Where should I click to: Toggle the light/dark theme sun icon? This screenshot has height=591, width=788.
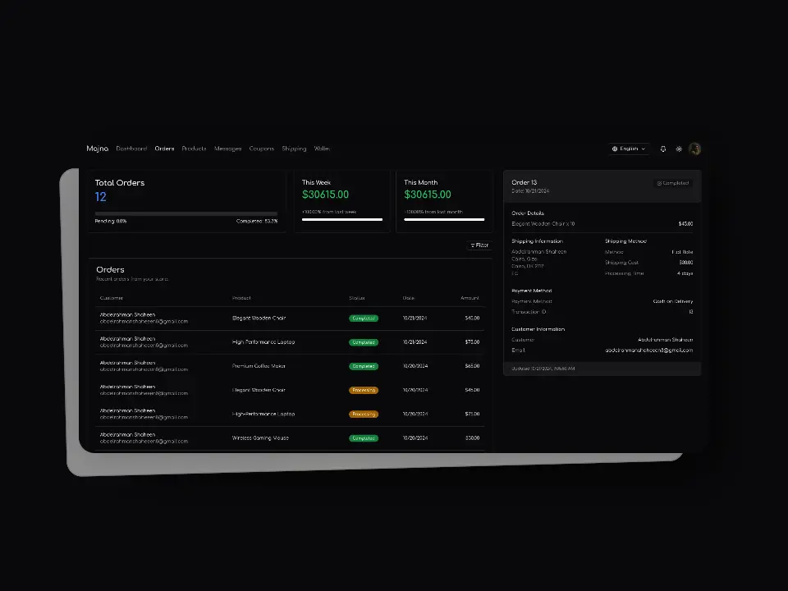(679, 149)
